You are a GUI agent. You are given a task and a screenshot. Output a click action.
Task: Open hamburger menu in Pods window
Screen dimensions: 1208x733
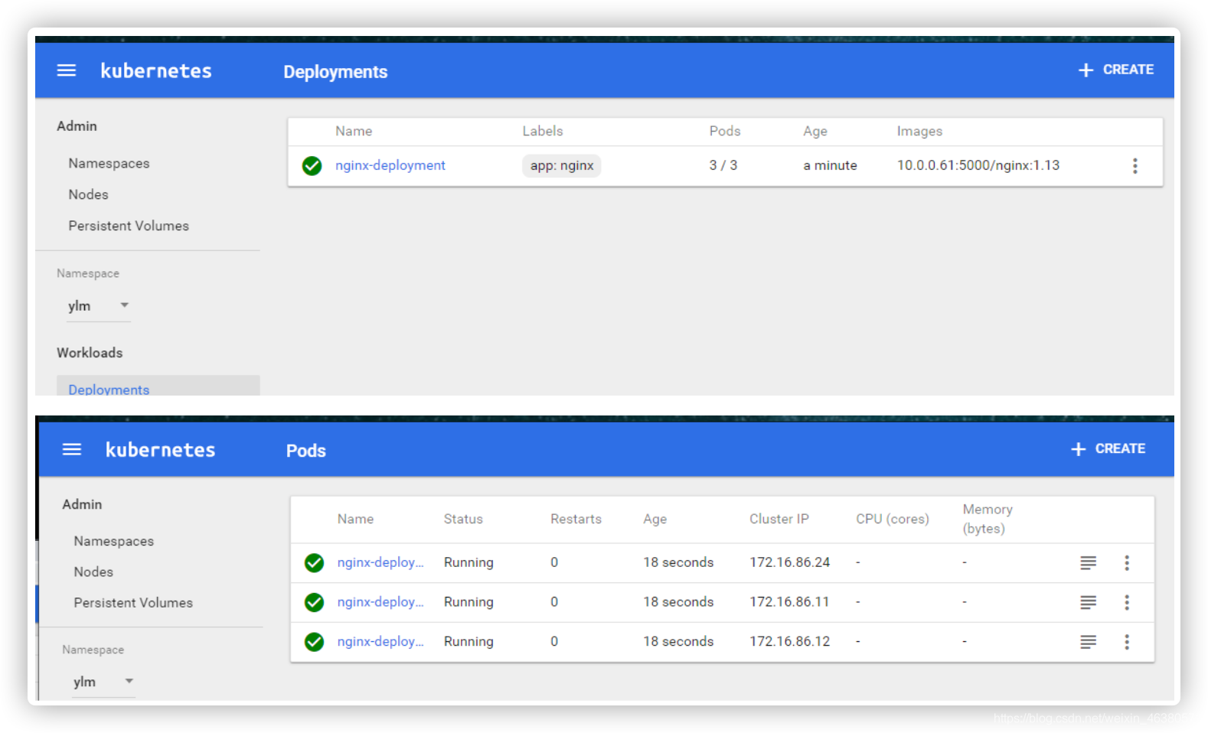(x=72, y=449)
